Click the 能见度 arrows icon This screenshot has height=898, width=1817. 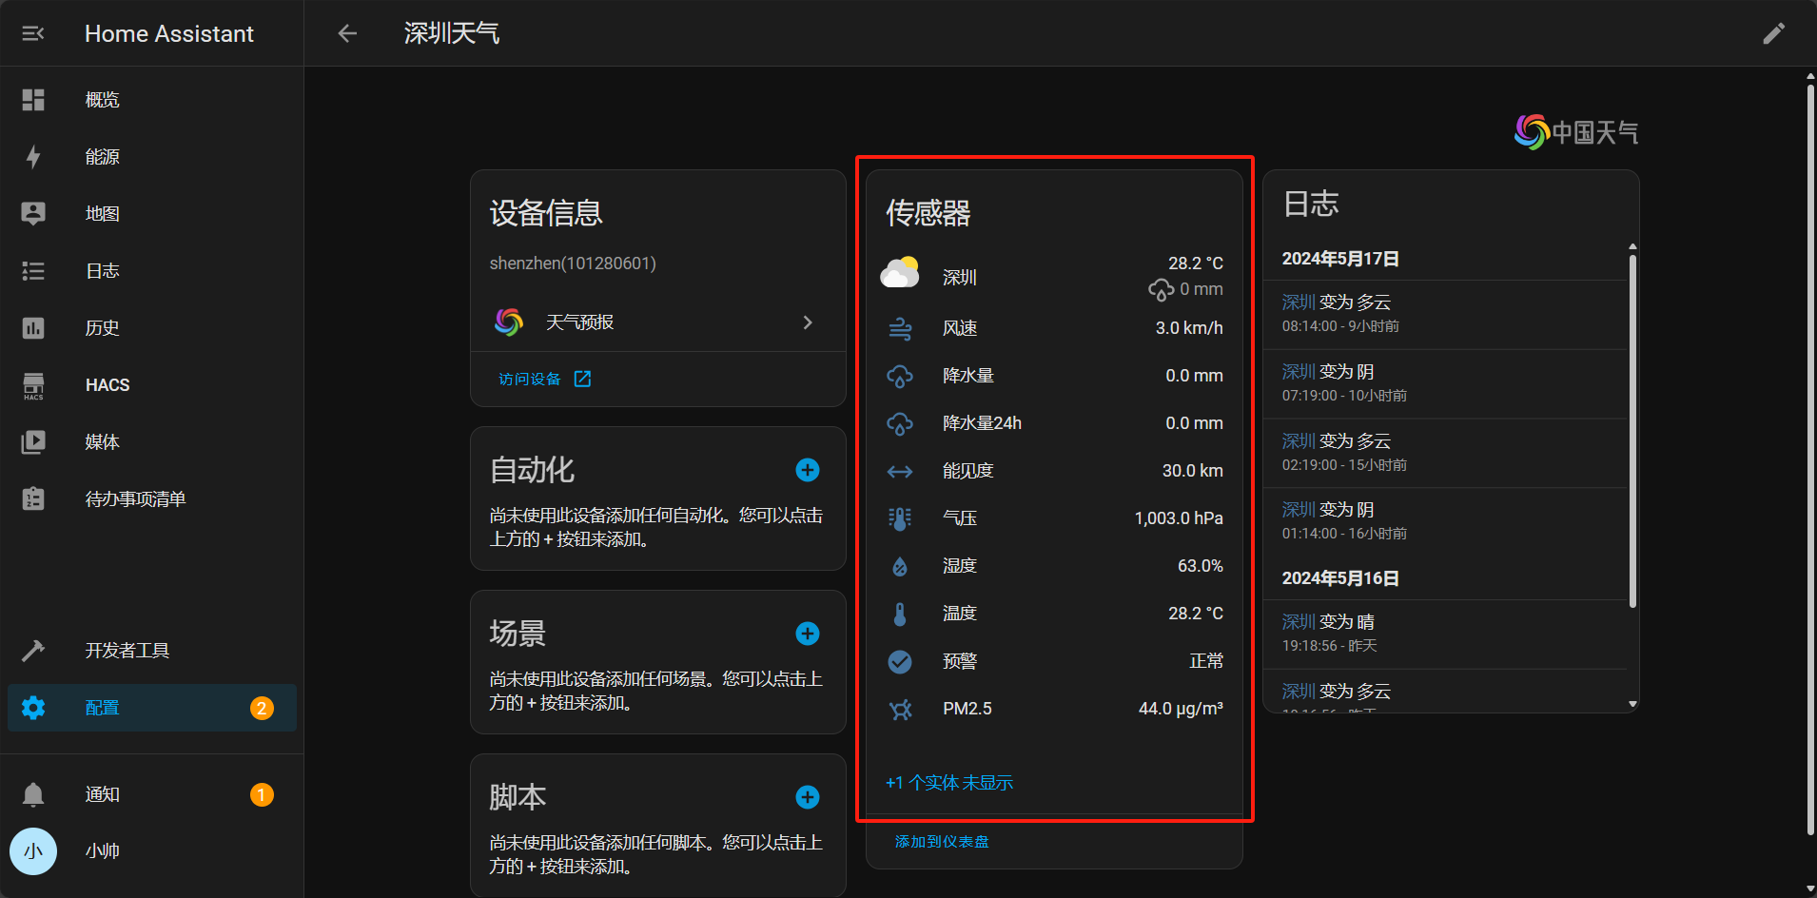pyautogui.click(x=900, y=471)
